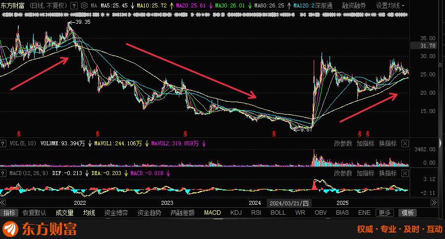The height and width of the screenshot is (239, 445).
Task: Switch to the ENE indicator
Action: (x=364, y=213)
